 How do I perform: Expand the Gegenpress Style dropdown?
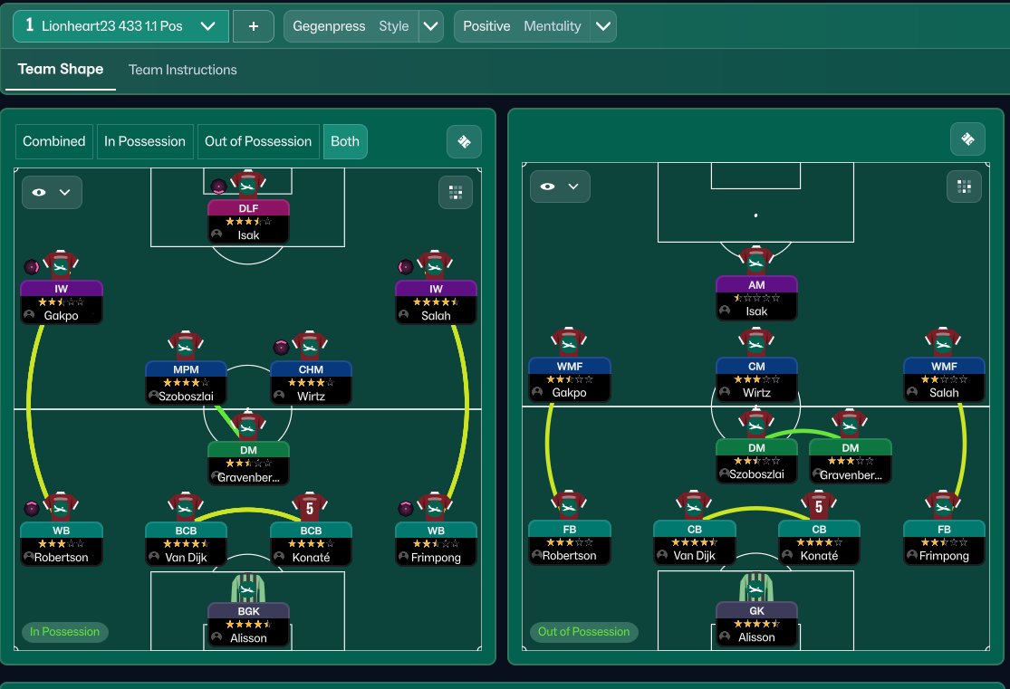click(430, 26)
